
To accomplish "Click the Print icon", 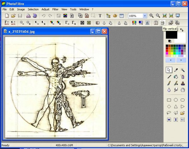I will 28,16.
